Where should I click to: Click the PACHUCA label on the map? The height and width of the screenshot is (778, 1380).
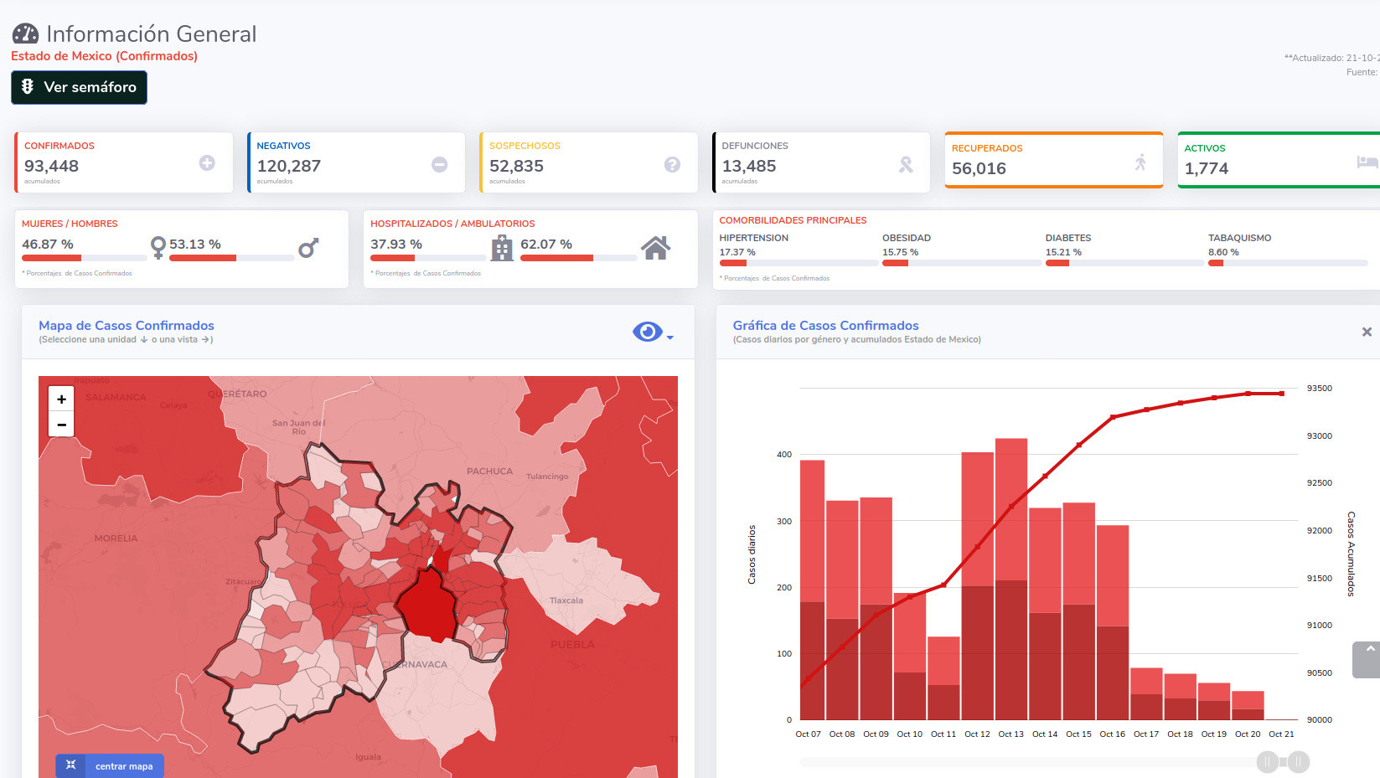tap(489, 471)
